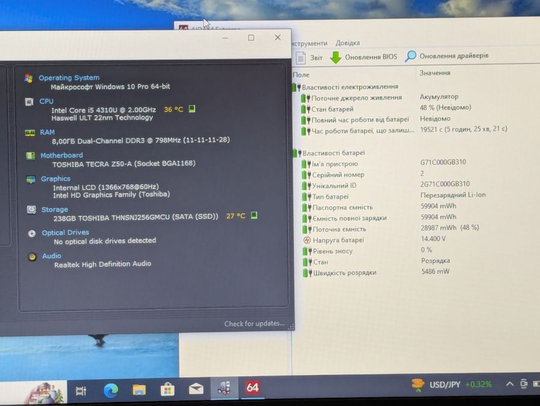The image size is (540, 406).
Task: Click the taskbar search highlight image
Action: pyautogui.click(x=46, y=393)
